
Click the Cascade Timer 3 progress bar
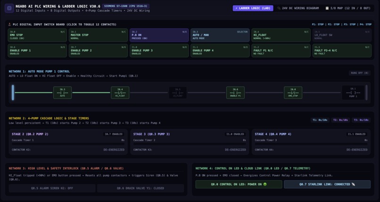pyautogui.click(x=311, y=144)
